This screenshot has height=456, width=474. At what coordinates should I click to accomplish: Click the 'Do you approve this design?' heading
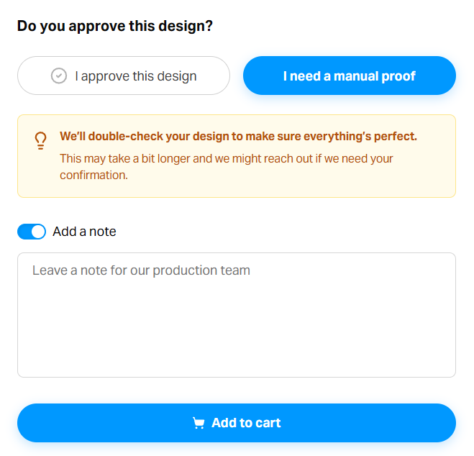(115, 27)
